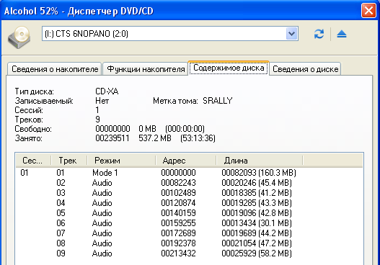
Task: Click address 00172689
Action: point(178,233)
